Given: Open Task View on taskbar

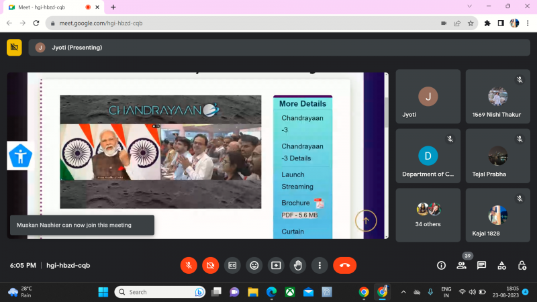Looking at the screenshot, I should (216, 292).
